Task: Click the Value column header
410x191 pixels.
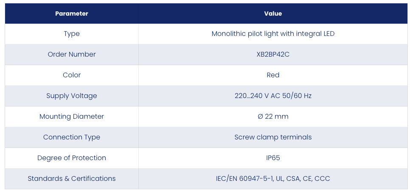Action: click(x=273, y=14)
